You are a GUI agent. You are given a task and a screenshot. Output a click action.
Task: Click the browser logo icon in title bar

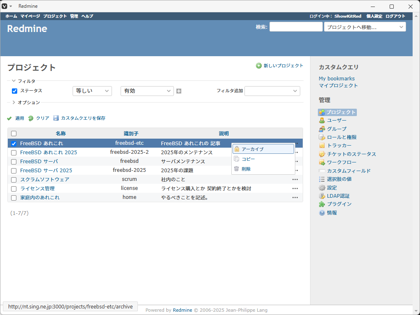(x=4, y=6)
